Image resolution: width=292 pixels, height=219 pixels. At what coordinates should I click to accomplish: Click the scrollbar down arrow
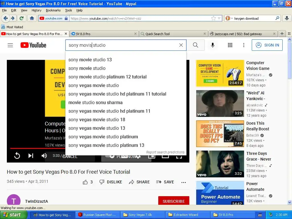(x=289, y=202)
